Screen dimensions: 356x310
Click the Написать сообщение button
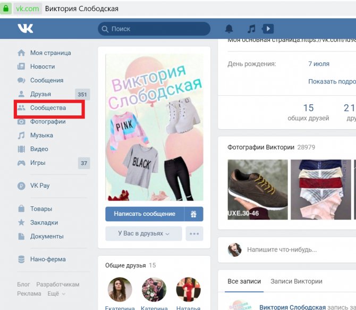(x=145, y=214)
